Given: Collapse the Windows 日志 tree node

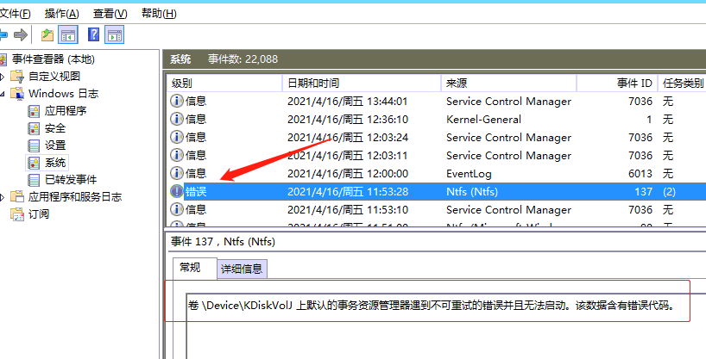Looking at the screenshot, I should click(x=3, y=94).
